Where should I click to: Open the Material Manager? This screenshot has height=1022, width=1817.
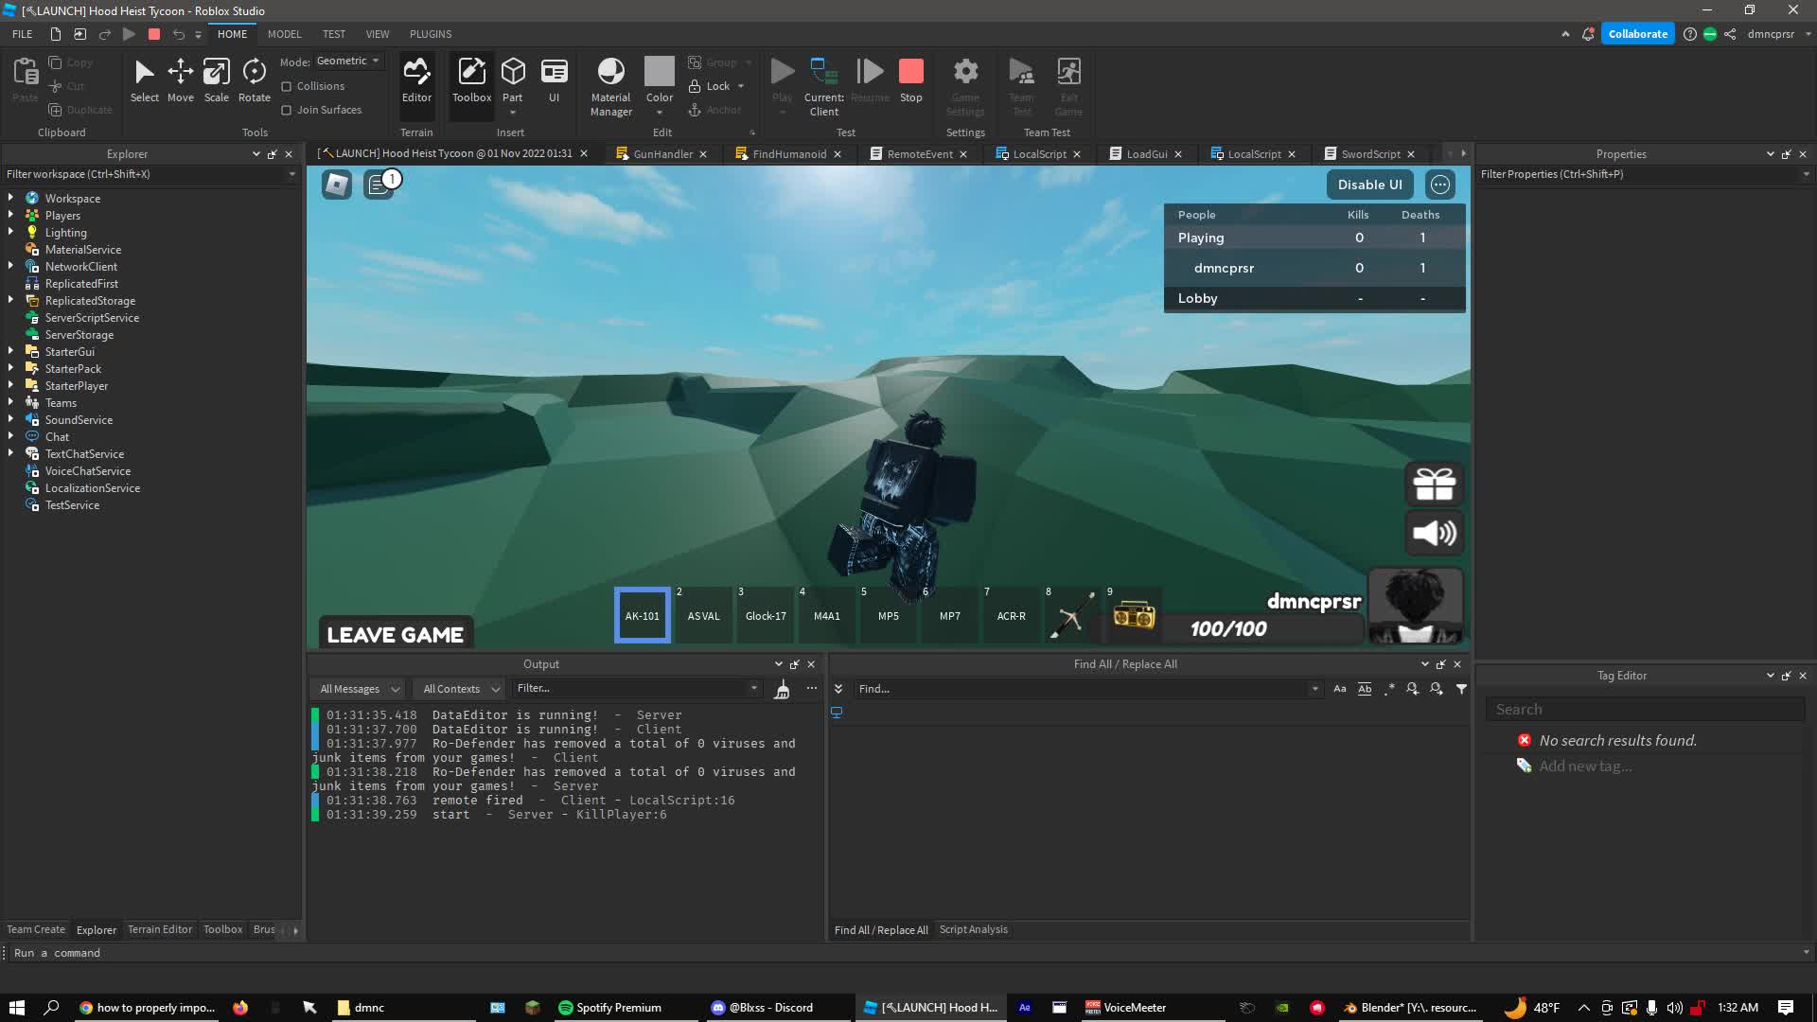click(x=610, y=87)
